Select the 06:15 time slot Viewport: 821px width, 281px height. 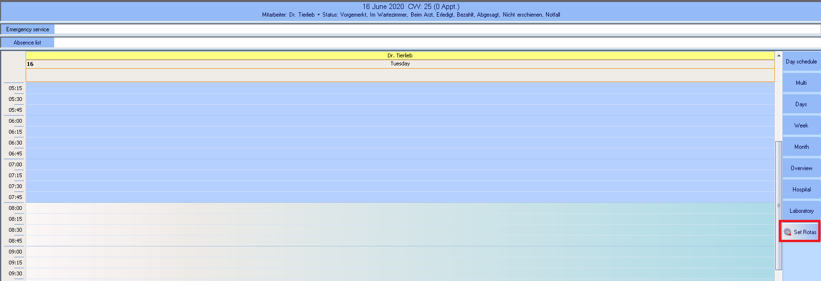(400, 132)
